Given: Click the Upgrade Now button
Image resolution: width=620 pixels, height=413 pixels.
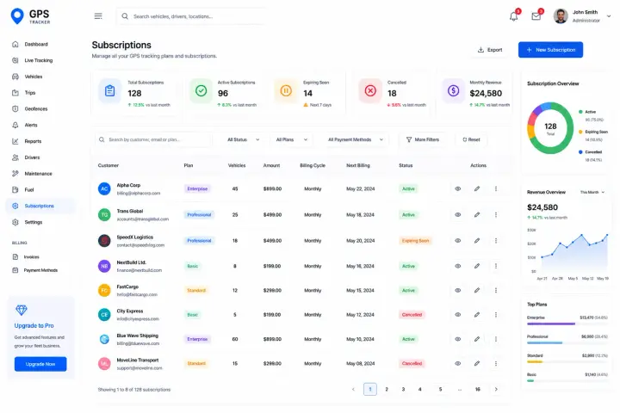Looking at the screenshot, I should [40, 365].
